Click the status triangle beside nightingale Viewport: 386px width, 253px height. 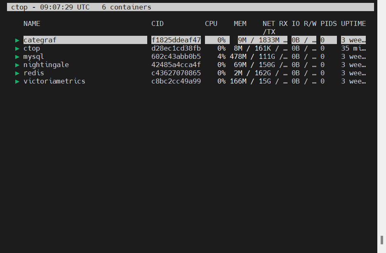tap(17, 65)
